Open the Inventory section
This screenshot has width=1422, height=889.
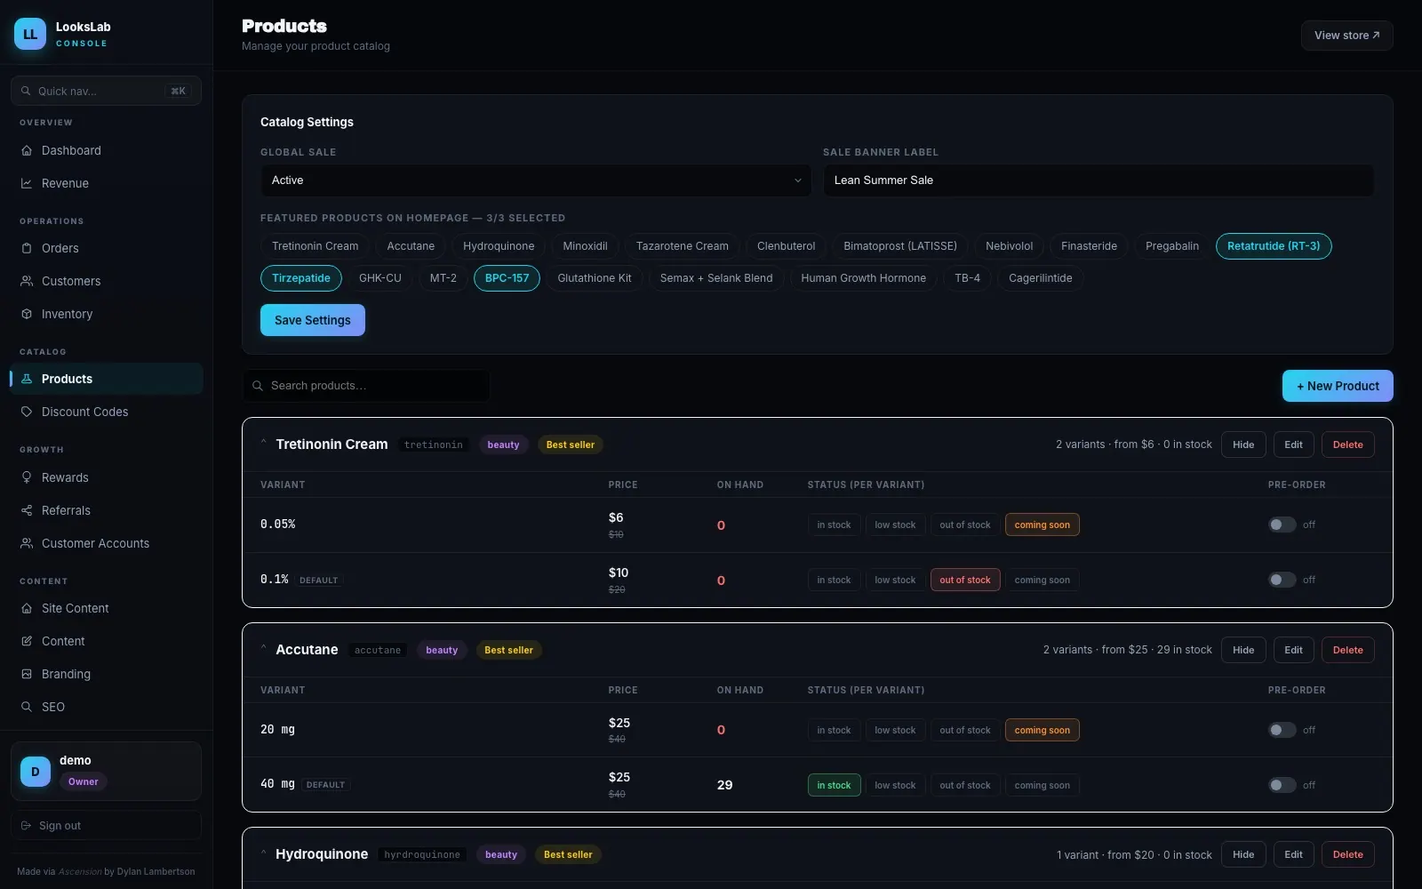107,314
